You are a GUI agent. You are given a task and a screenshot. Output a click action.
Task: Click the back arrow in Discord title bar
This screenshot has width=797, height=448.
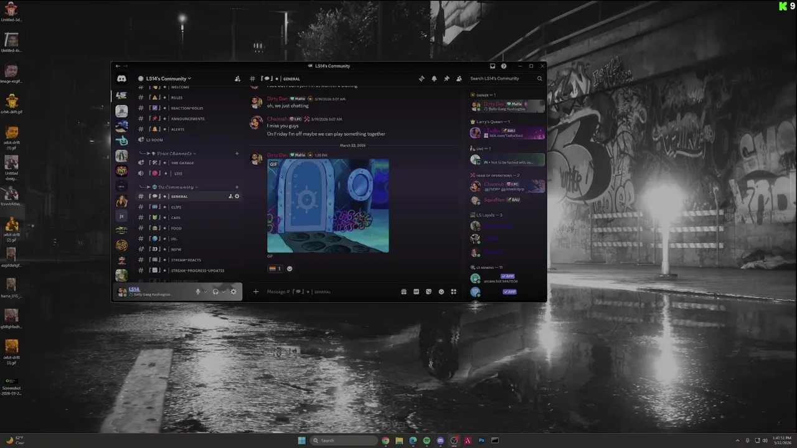click(x=118, y=66)
